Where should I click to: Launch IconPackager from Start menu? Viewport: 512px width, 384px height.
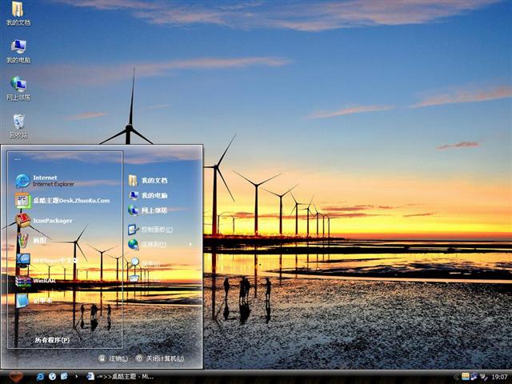tap(51, 220)
